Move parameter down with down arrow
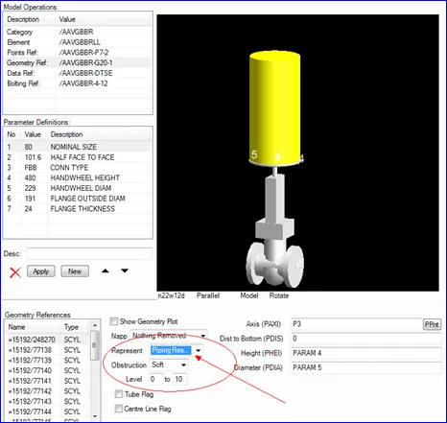447x423 pixels. click(125, 270)
